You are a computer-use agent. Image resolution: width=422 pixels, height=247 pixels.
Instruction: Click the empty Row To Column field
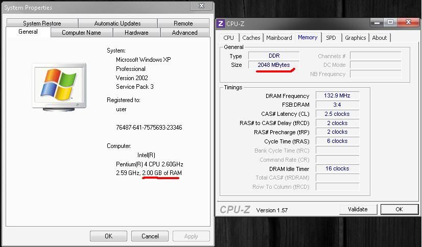(x=337, y=187)
